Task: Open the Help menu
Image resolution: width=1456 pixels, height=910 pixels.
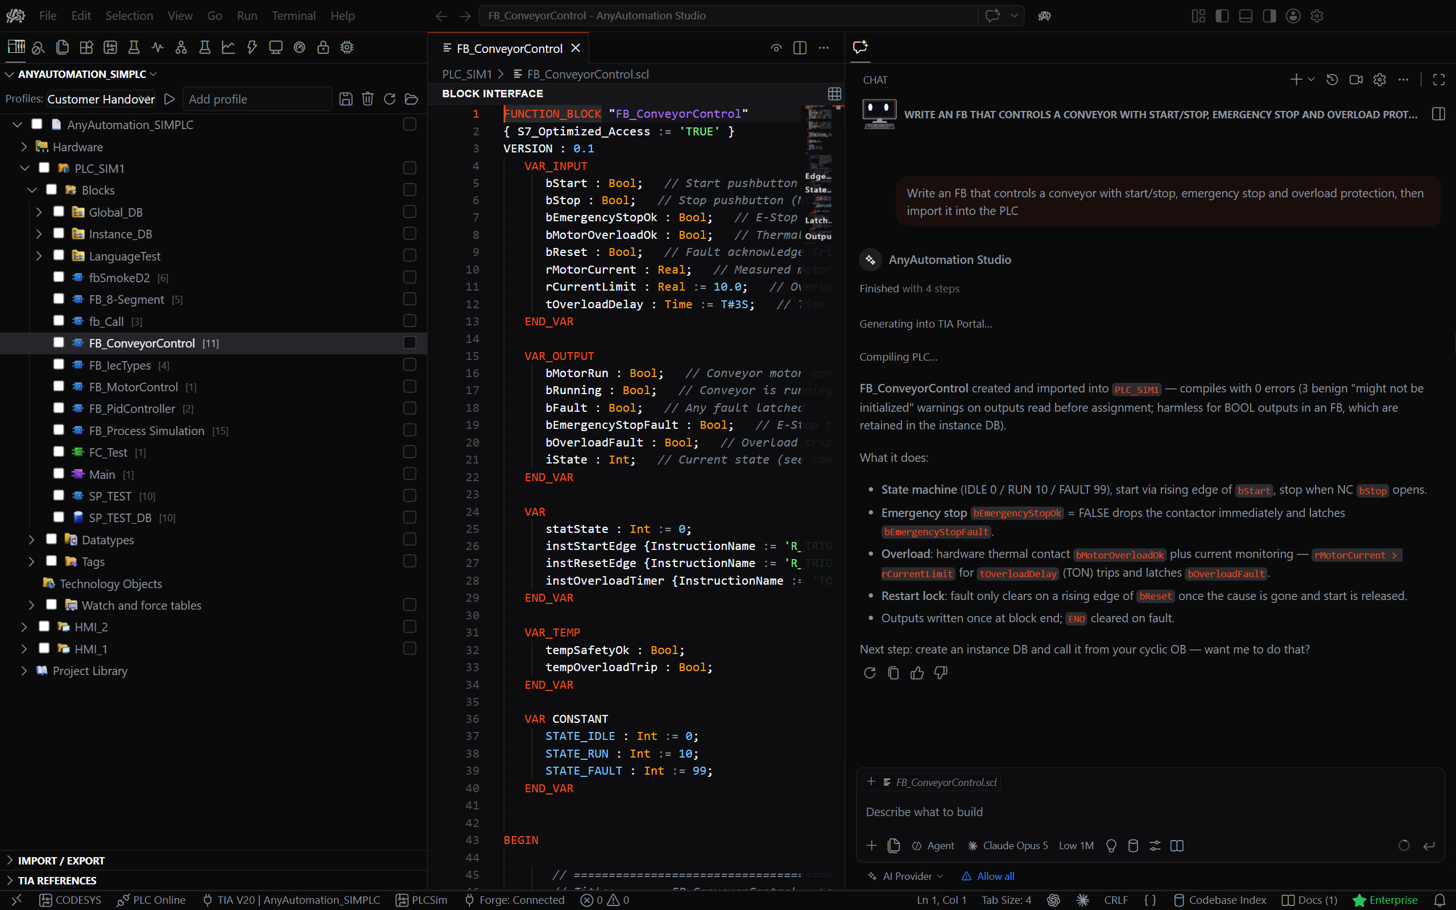Action: pos(342,16)
